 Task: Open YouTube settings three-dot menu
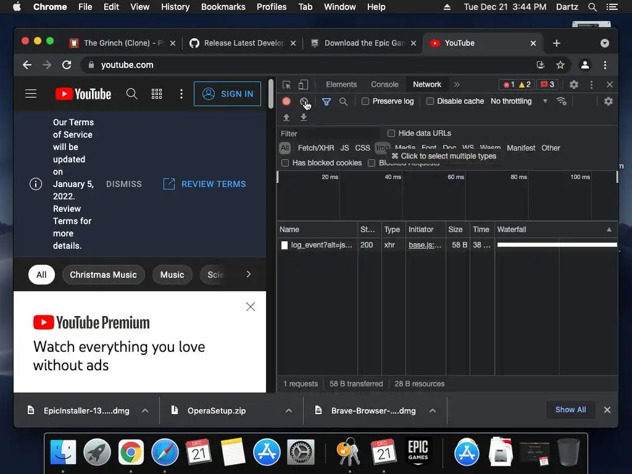(181, 94)
